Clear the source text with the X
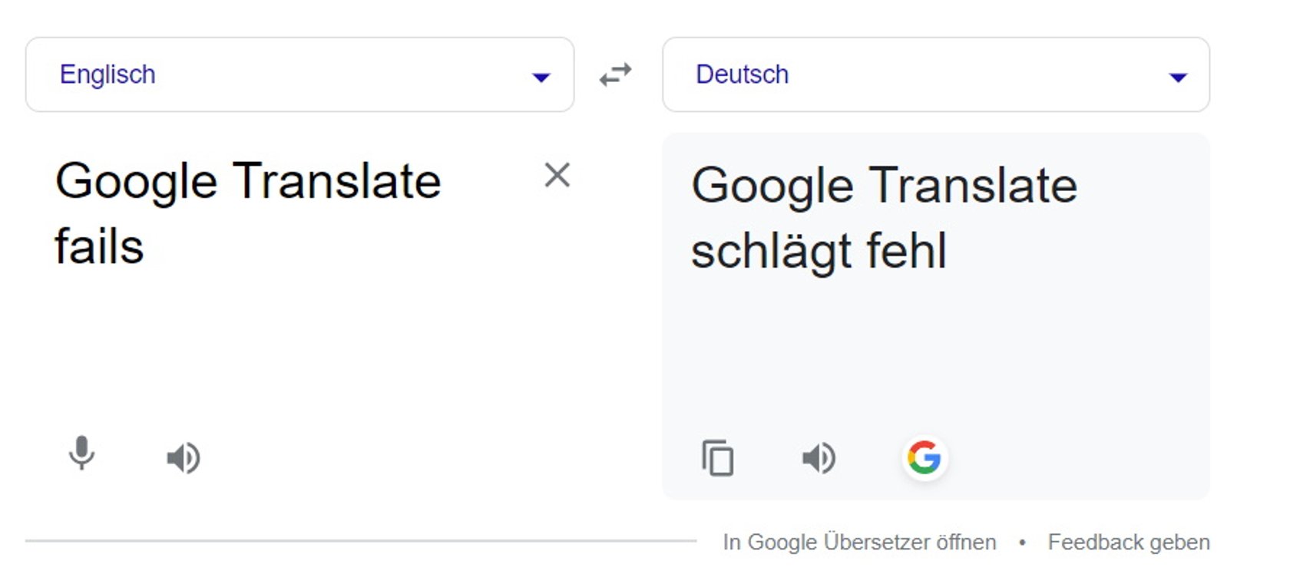 [x=557, y=176]
